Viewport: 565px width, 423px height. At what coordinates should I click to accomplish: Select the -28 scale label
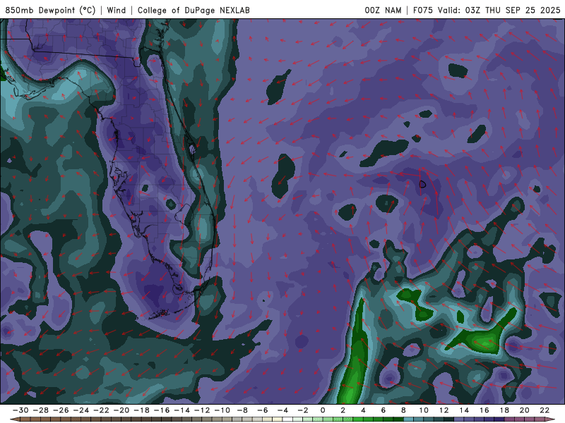(40, 410)
